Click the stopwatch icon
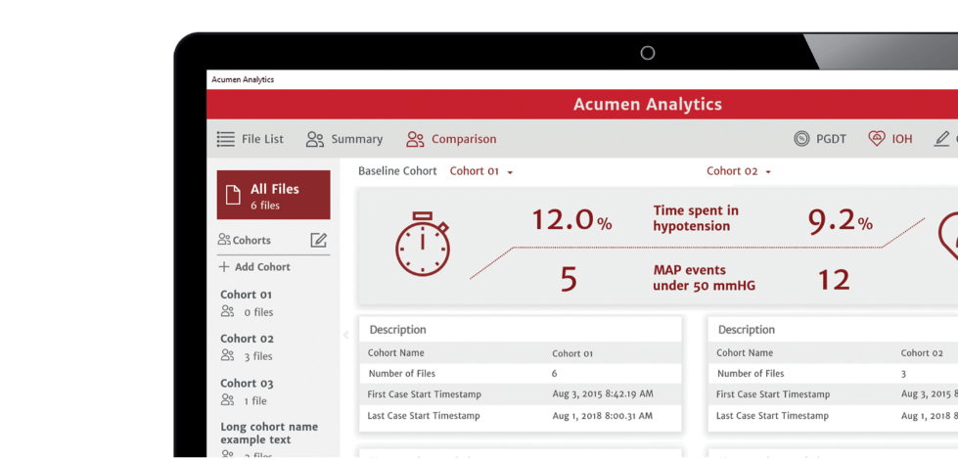The height and width of the screenshot is (460, 958). point(423,244)
